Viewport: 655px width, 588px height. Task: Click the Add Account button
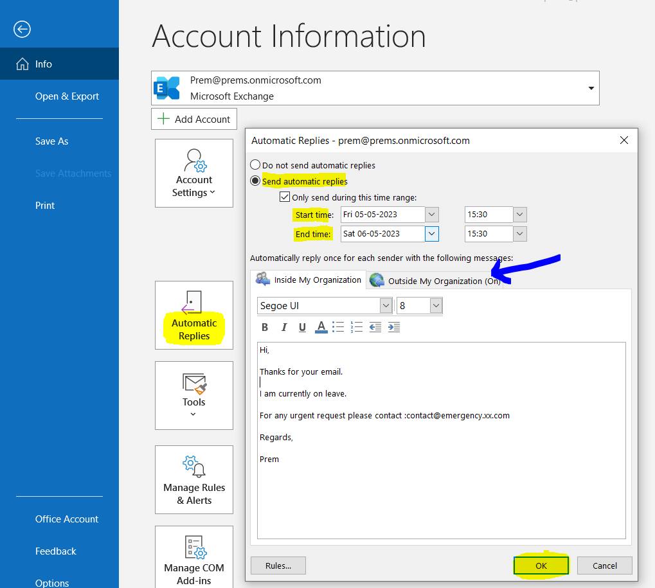pos(194,119)
